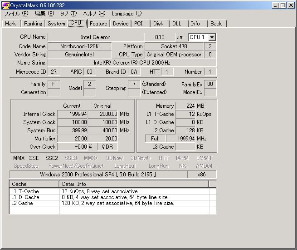This screenshot has width=297, height=250.
Task: Switch to the Feature tab
Action: tap(98, 24)
